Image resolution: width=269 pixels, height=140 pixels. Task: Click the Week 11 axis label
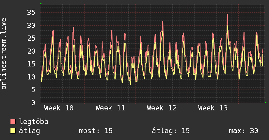tap(110, 108)
